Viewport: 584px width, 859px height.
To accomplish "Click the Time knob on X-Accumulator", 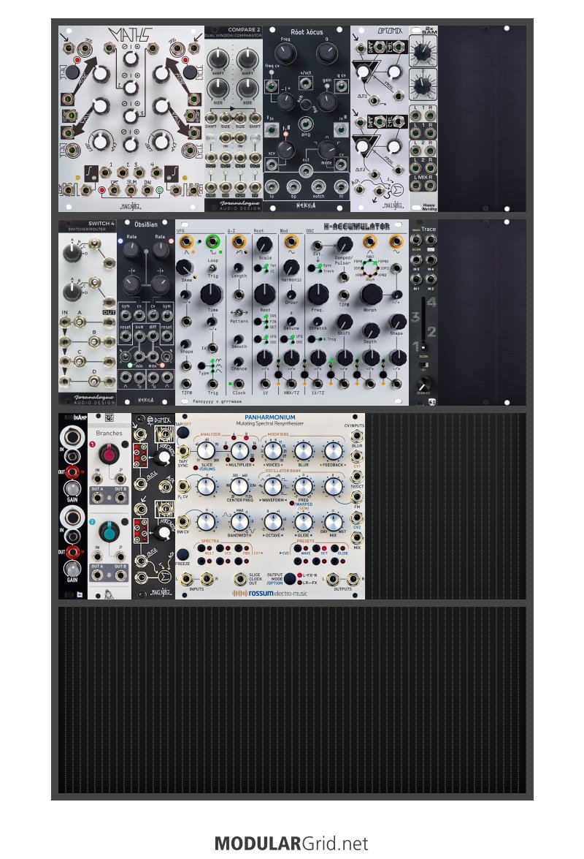I will 211,295.
